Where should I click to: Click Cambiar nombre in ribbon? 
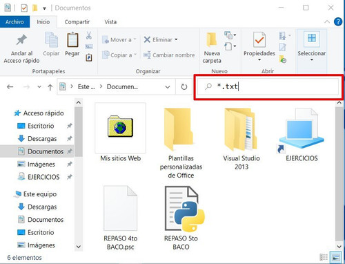click(169, 55)
